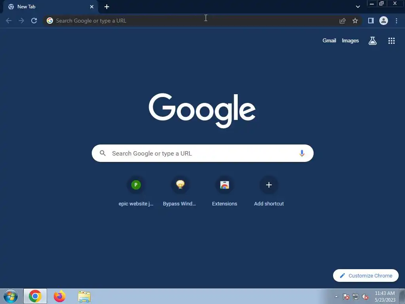This screenshot has width=405, height=304.
Task: Open the Search Labs flask icon
Action: (373, 41)
